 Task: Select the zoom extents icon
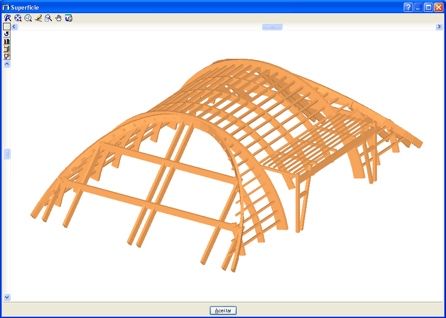pos(18,18)
